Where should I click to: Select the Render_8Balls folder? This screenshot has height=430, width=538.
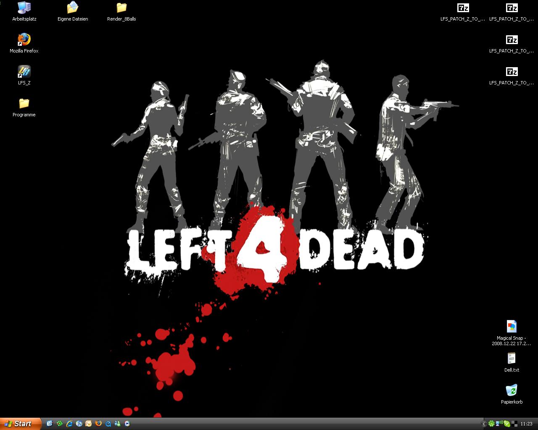[x=121, y=11]
